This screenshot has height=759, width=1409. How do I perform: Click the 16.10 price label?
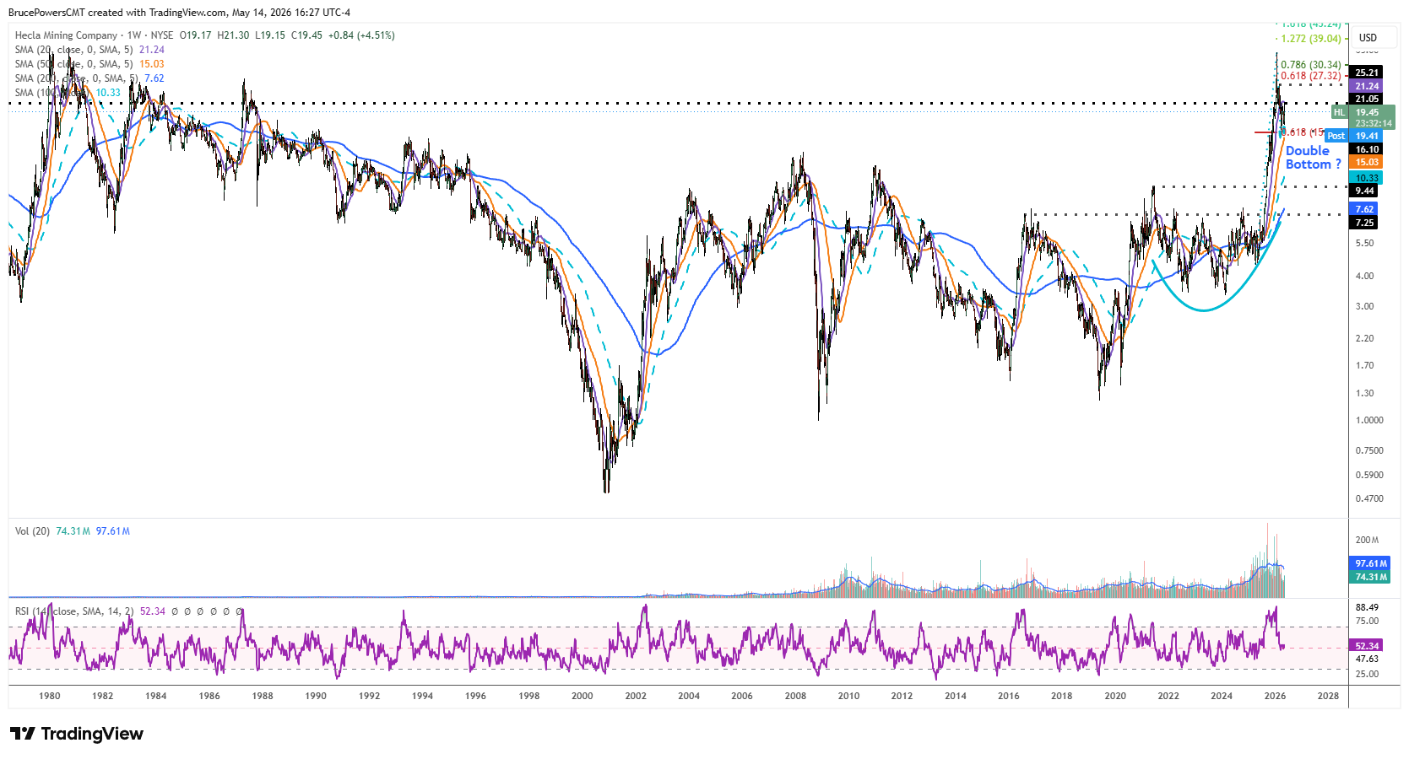click(x=1366, y=149)
